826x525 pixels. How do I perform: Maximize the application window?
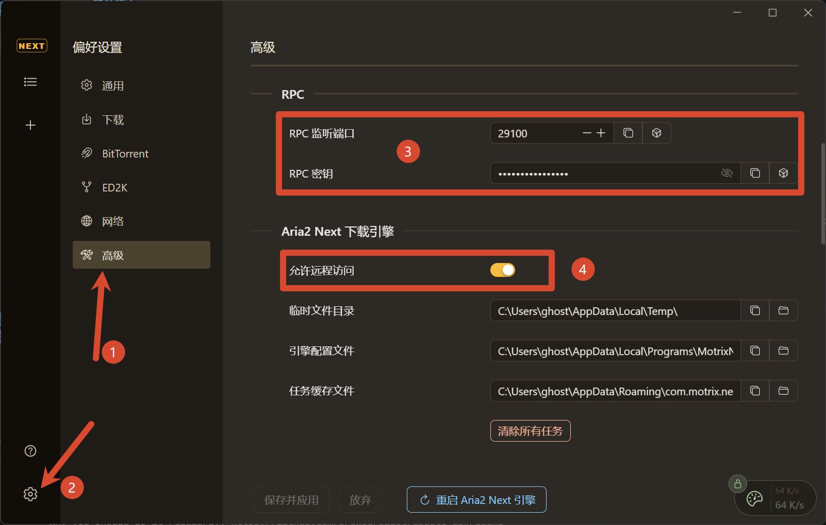coord(772,12)
